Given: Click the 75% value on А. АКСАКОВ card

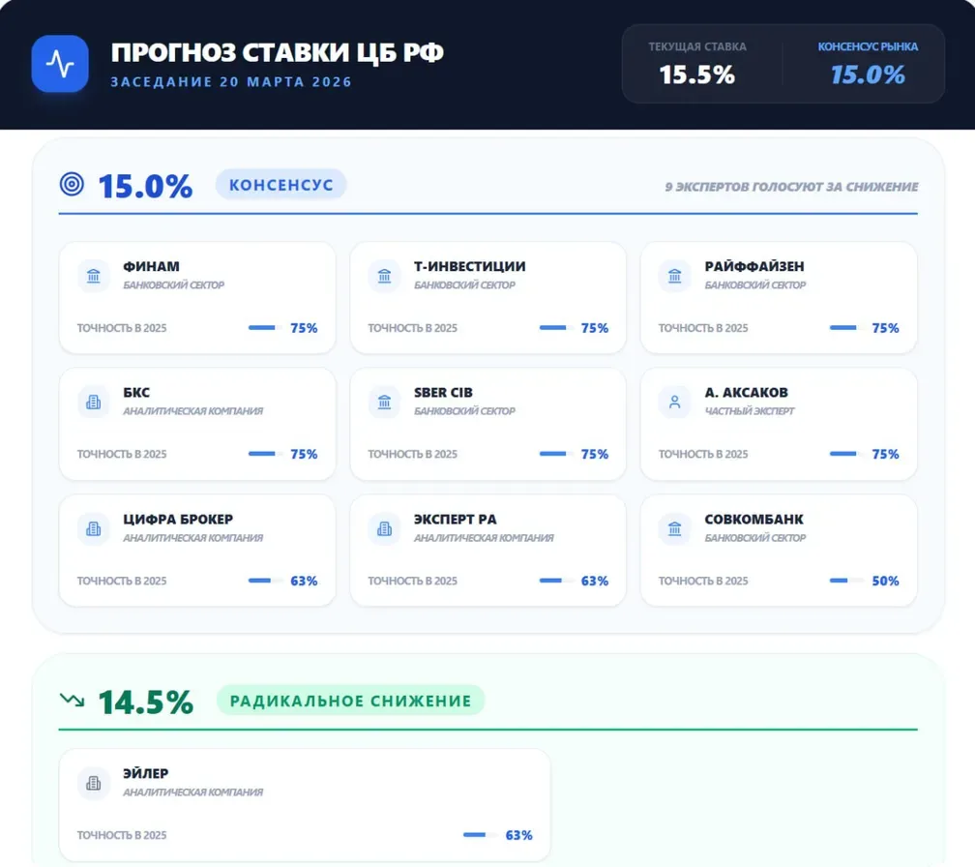Looking at the screenshot, I should [885, 454].
